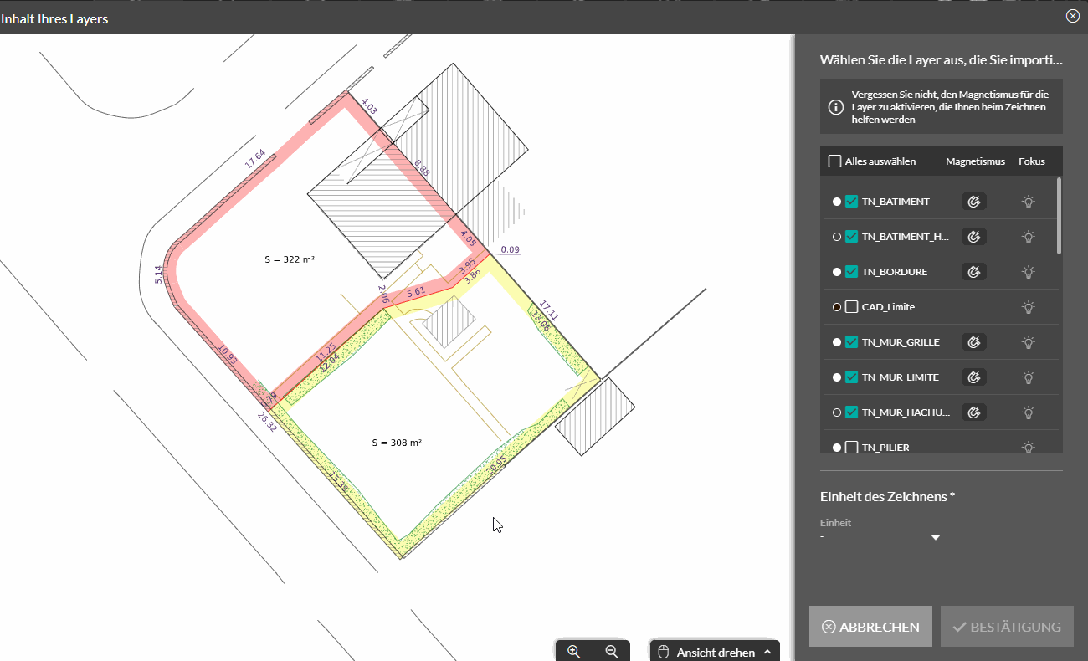
Task: Check the Alles auswählen checkbox
Action: (834, 161)
